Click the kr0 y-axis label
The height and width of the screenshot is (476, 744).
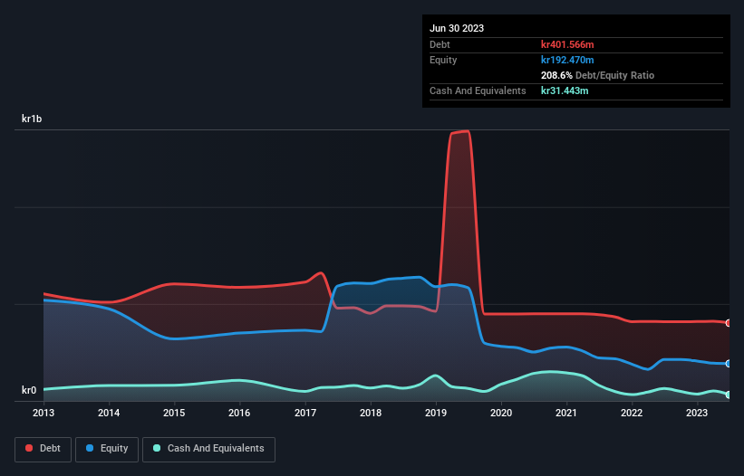point(29,390)
